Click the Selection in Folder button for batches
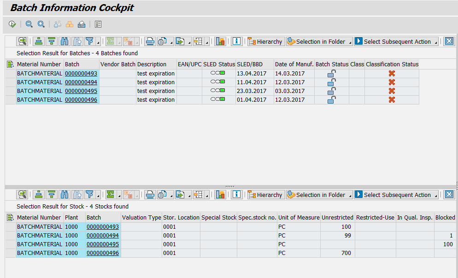 (x=319, y=41)
